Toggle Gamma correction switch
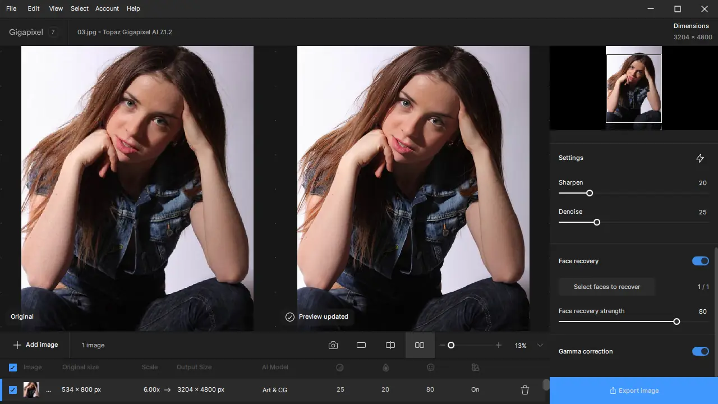Viewport: 718px width, 404px height. click(701, 351)
